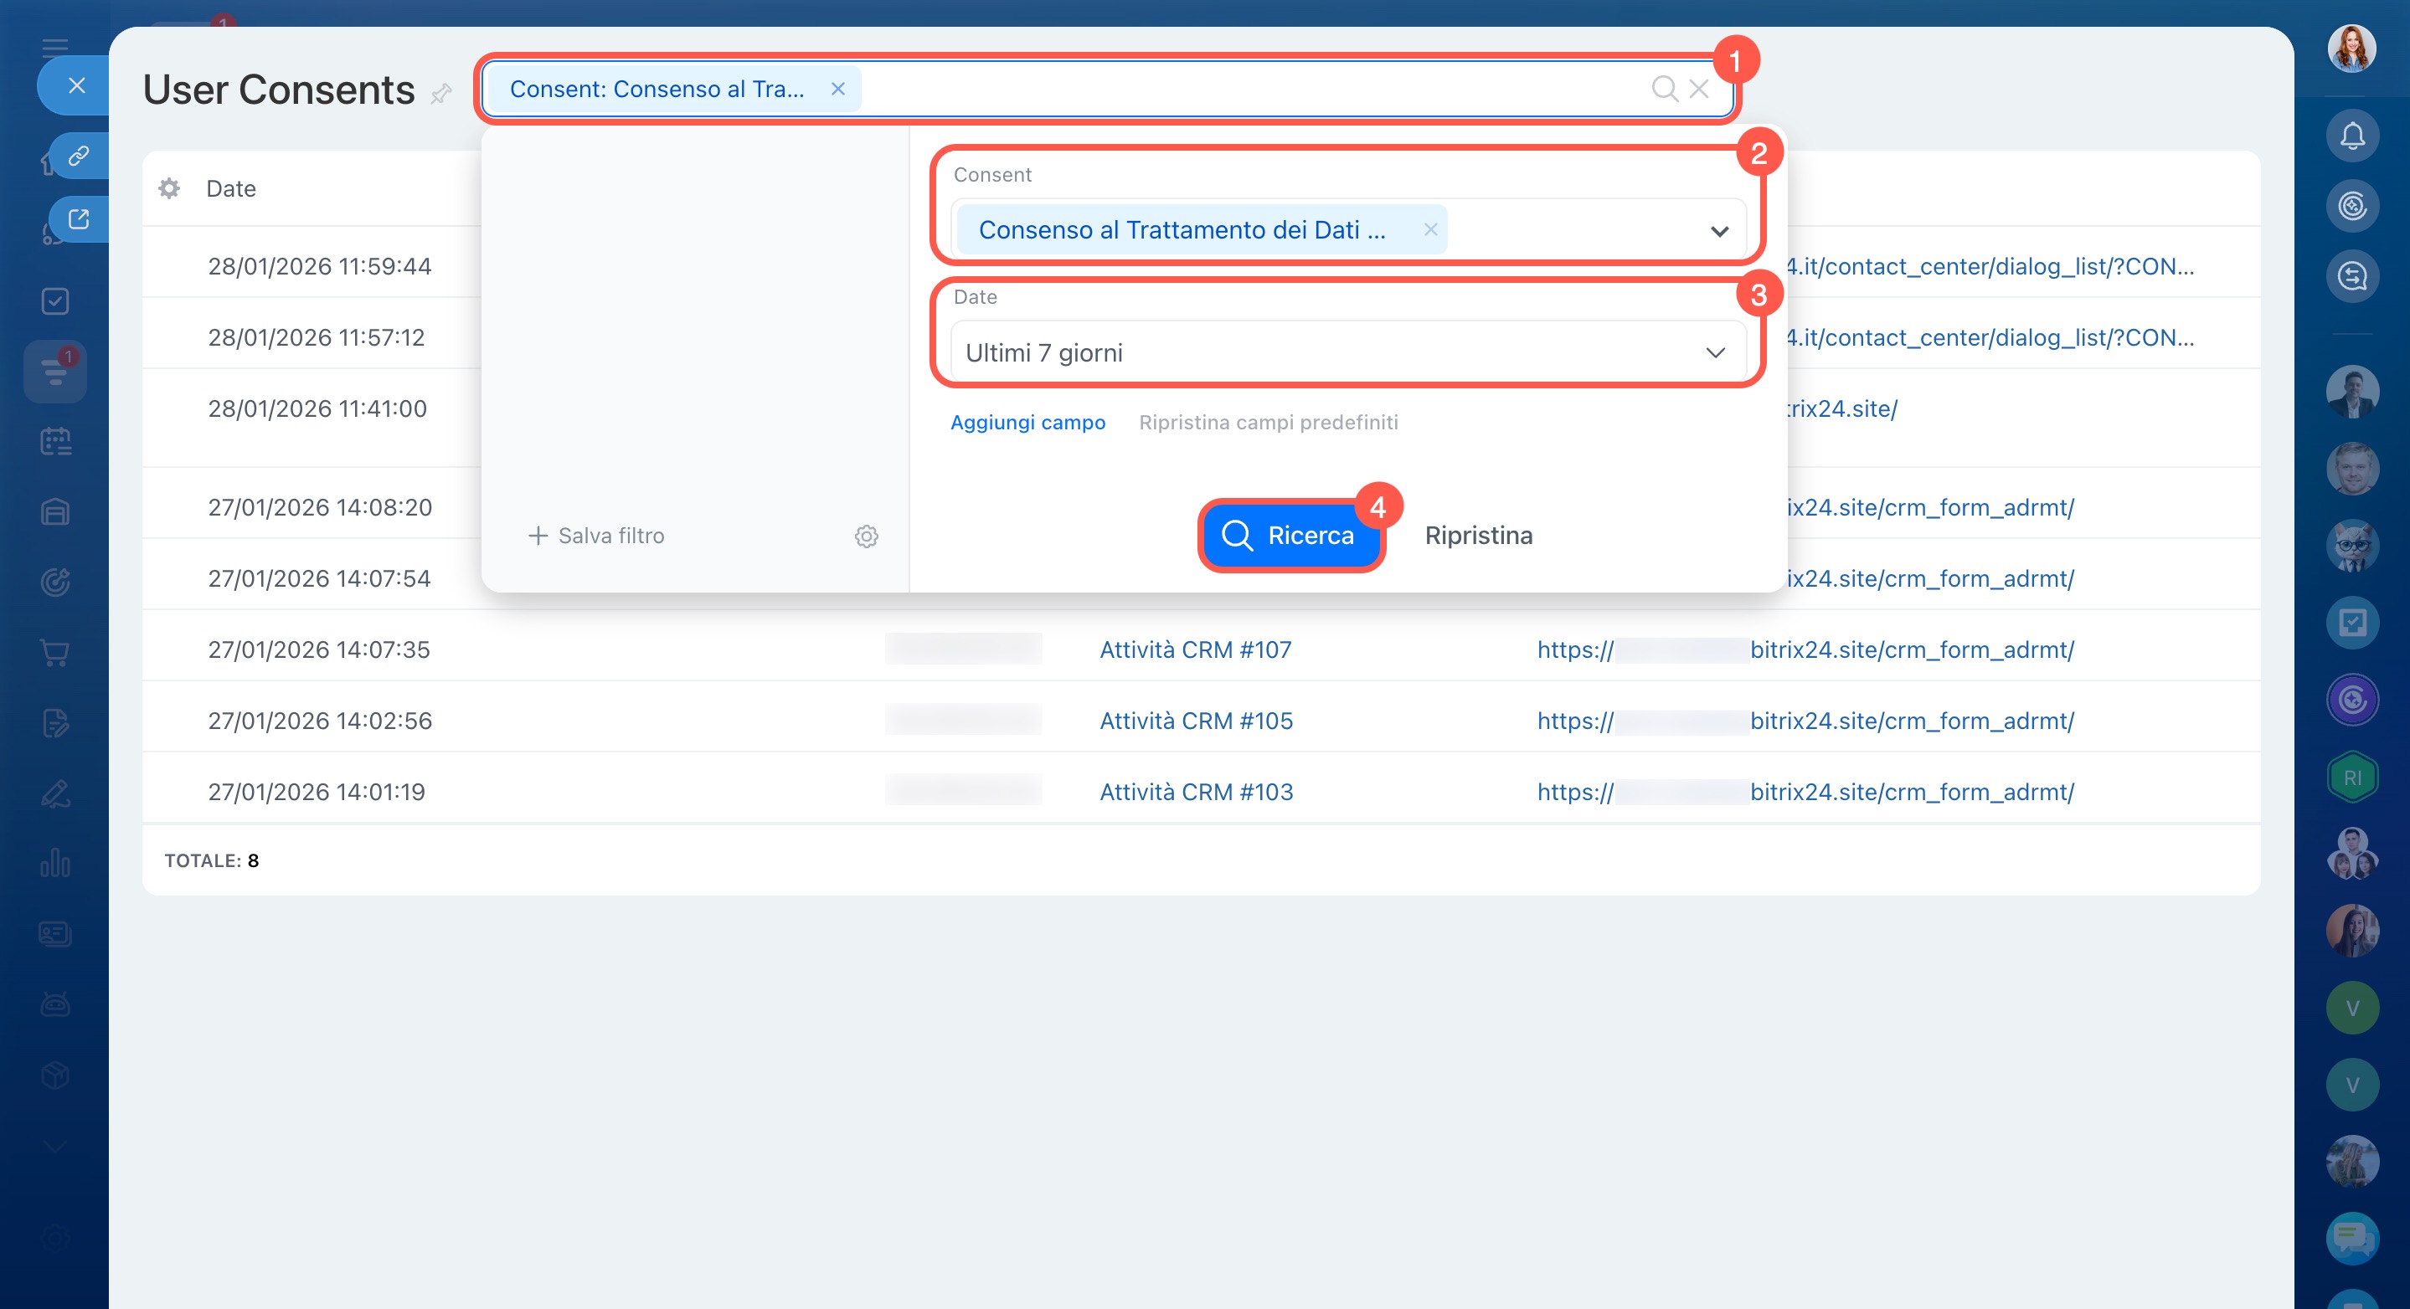Open the filter settings gear icon

point(867,536)
